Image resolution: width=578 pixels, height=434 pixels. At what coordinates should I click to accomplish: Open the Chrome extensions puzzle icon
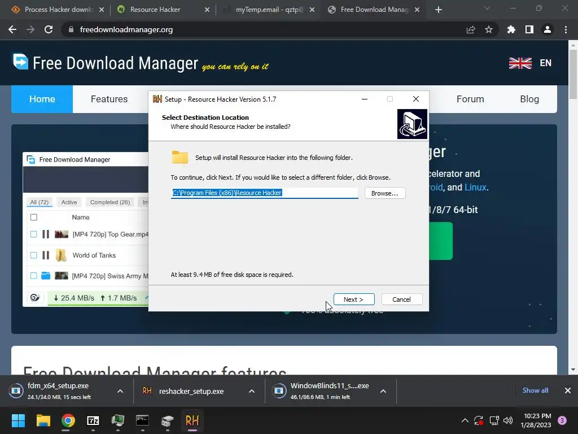(511, 29)
